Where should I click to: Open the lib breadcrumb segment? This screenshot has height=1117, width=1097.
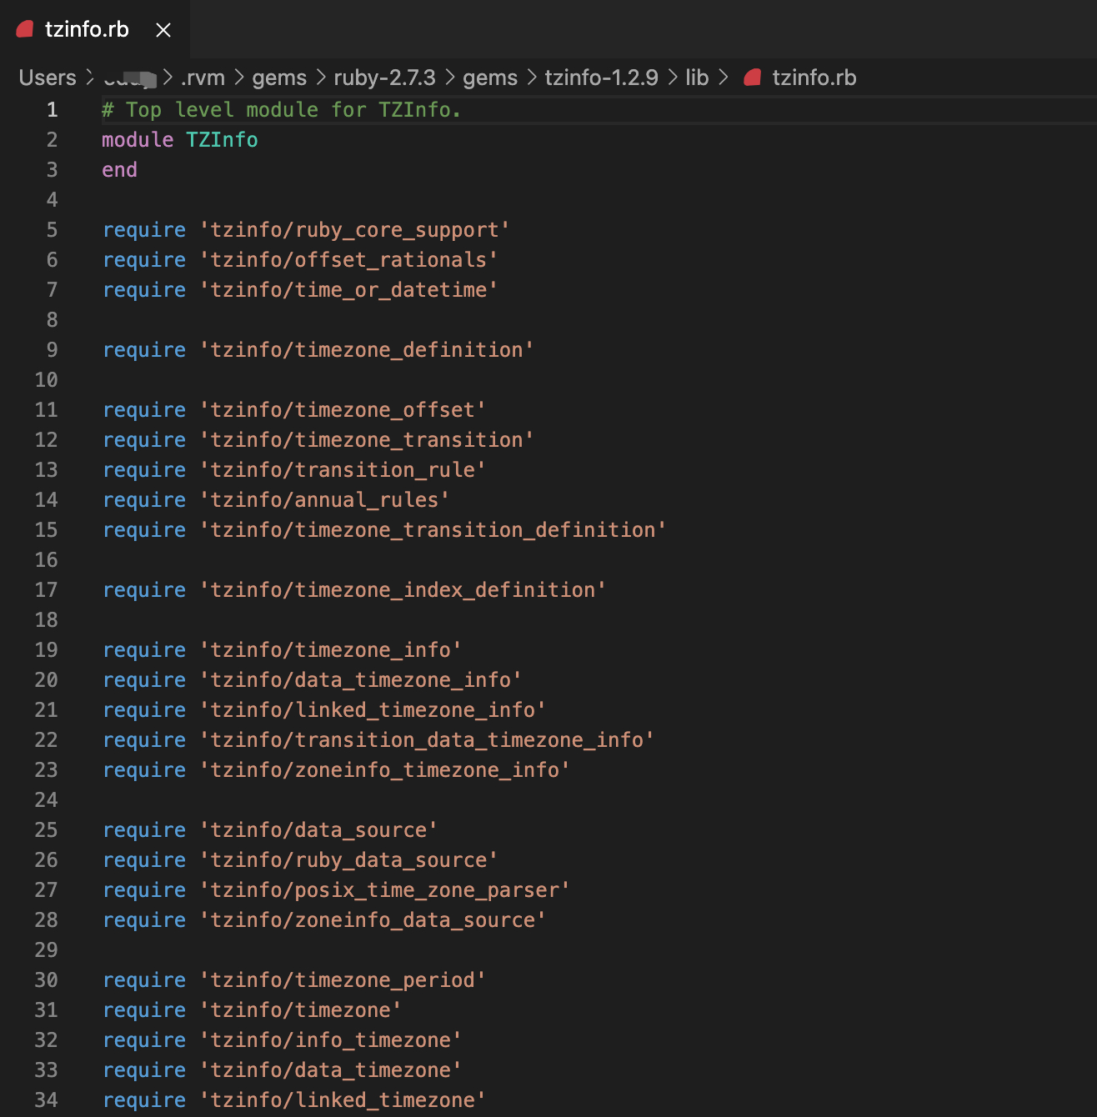click(697, 78)
